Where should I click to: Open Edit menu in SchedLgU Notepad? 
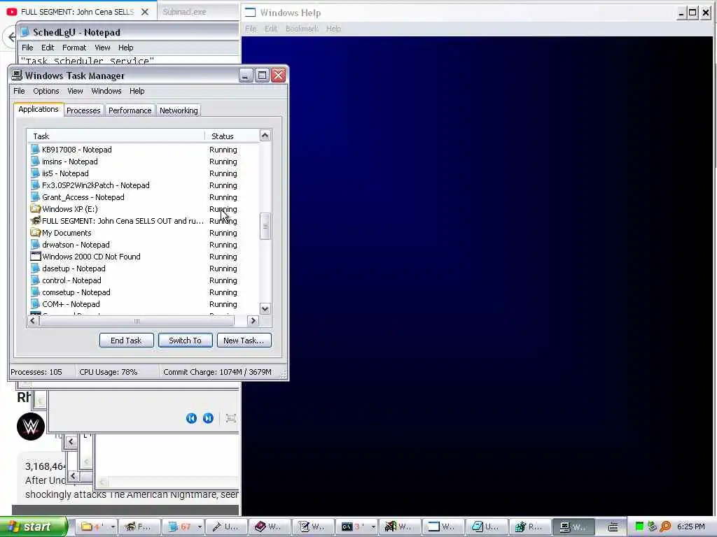pos(48,48)
